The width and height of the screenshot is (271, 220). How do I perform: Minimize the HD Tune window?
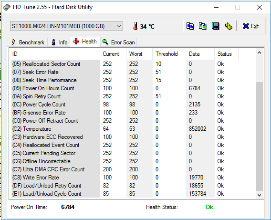pyautogui.click(x=216, y=7)
